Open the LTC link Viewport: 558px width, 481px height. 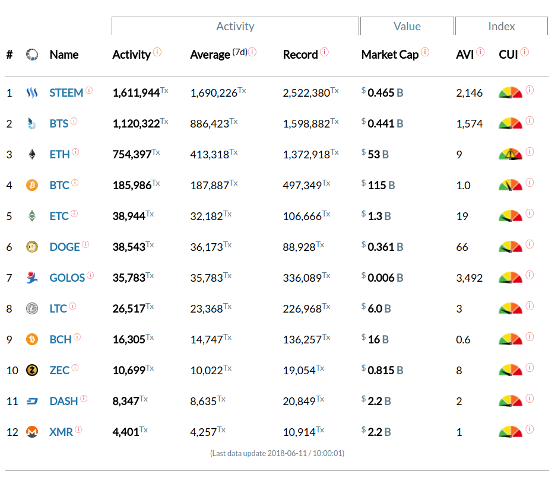(x=58, y=308)
